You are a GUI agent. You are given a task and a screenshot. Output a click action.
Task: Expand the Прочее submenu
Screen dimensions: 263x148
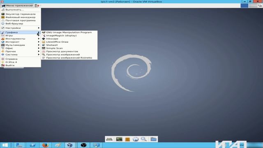pos(21,51)
